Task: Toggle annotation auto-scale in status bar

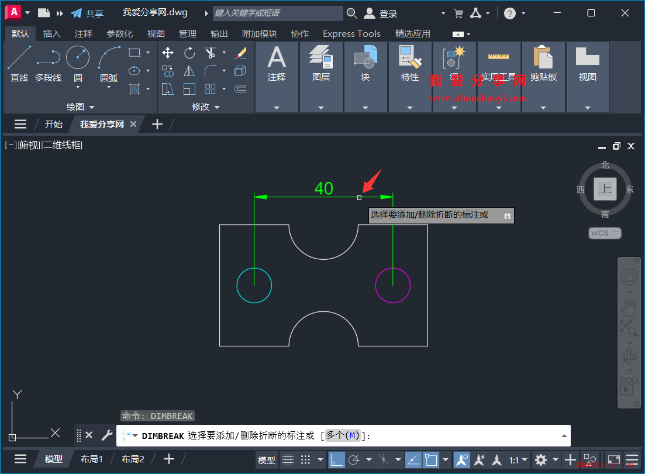Action: pyautogui.click(x=480, y=459)
